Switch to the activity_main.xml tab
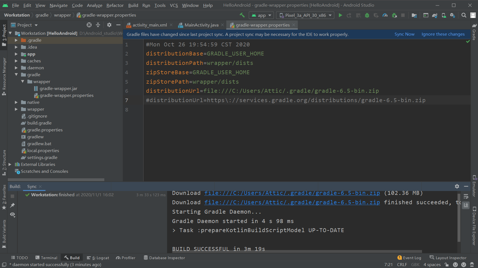Image resolution: width=478 pixels, height=268 pixels. [x=149, y=25]
